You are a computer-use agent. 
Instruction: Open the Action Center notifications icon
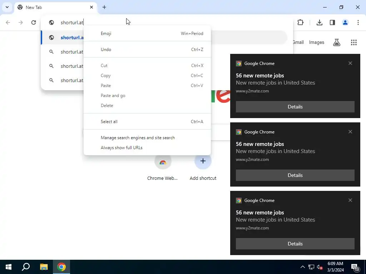[355, 267]
